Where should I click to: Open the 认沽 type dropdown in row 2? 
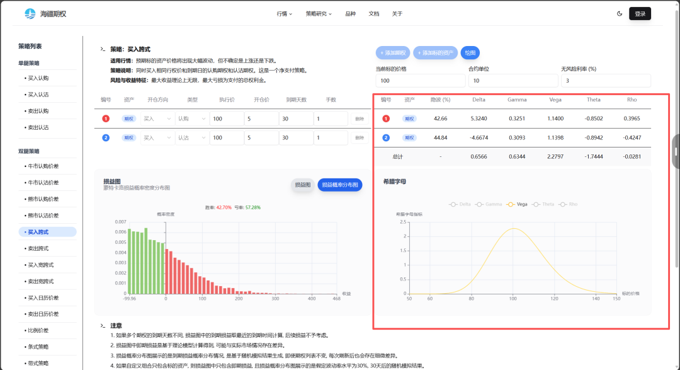[x=191, y=137]
